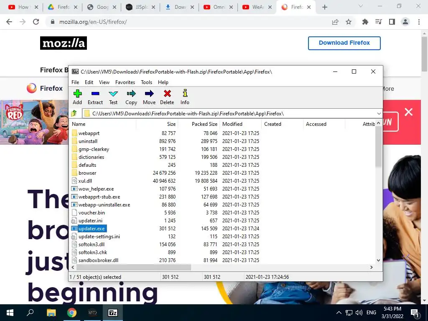
Task: Expand the 7-Zip address path dropdown
Action: point(379,114)
